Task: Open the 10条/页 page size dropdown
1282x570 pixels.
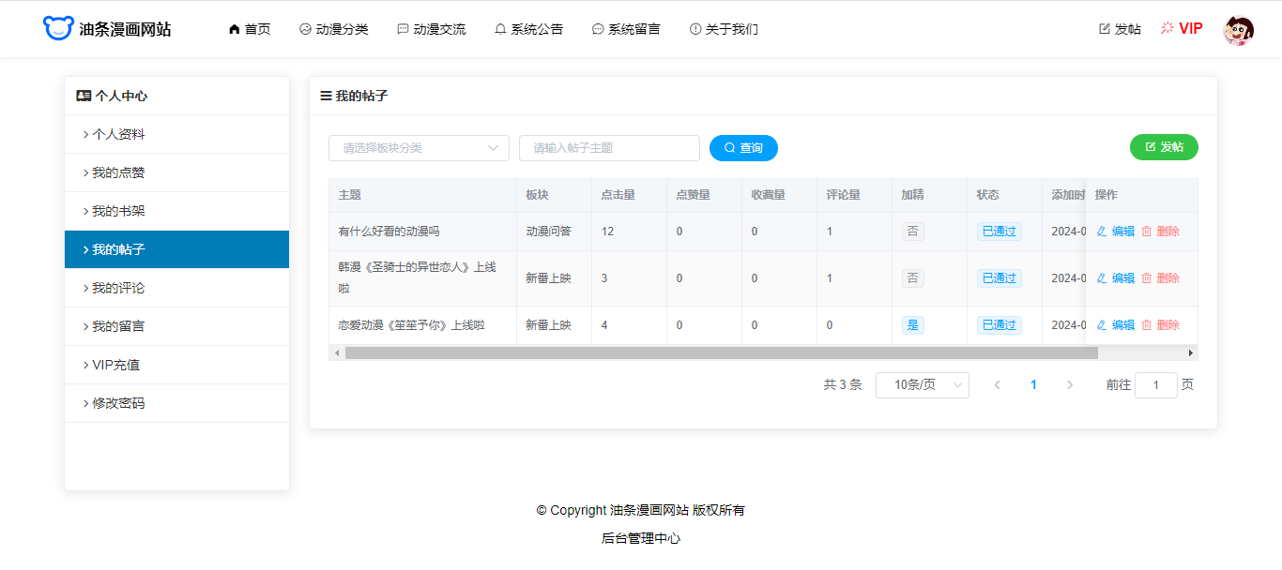Action: [922, 385]
